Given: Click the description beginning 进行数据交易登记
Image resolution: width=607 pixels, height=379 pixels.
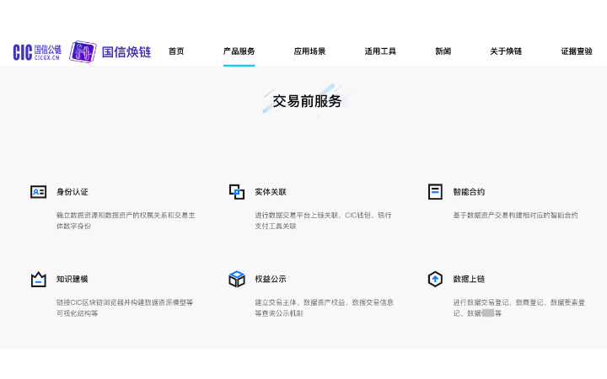Looking at the screenshot, I should point(518,307).
